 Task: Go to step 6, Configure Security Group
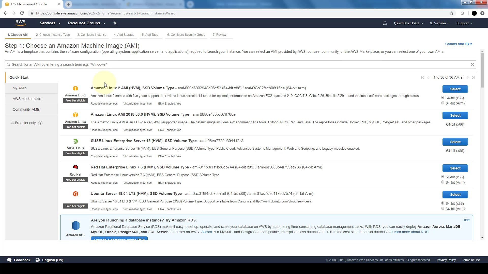click(x=186, y=35)
